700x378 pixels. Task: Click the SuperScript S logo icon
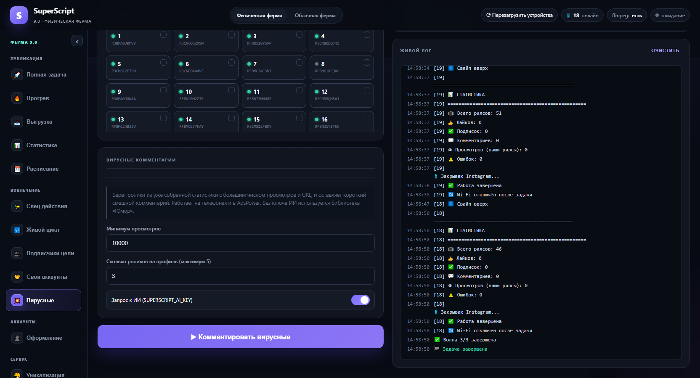click(19, 15)
